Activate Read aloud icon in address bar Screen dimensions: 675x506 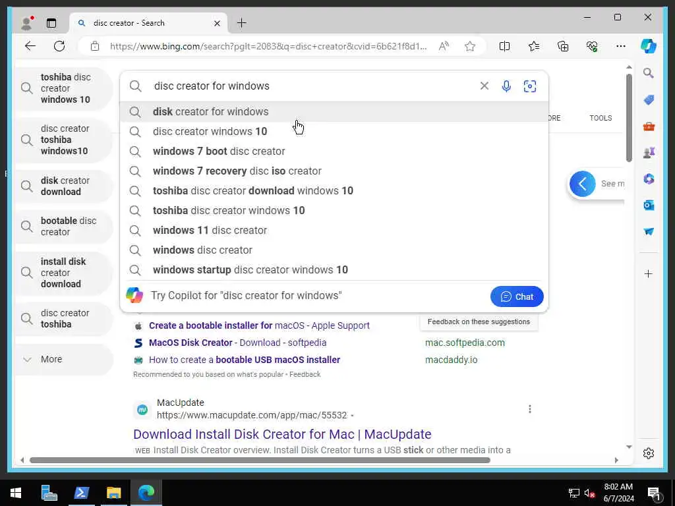click(444, 46)
